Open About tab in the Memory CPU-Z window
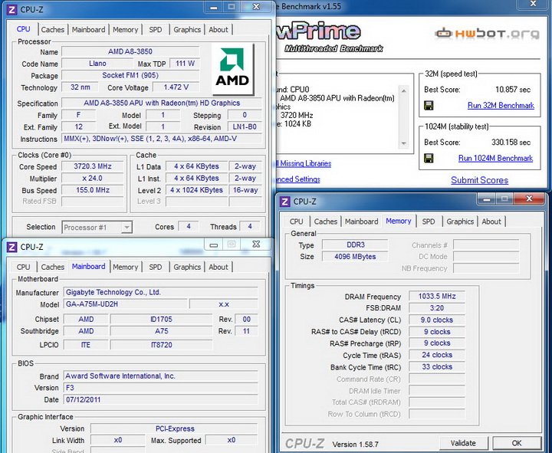Viewport: 552px width, 453px height. pyautogui.click(x=491, y=222)
